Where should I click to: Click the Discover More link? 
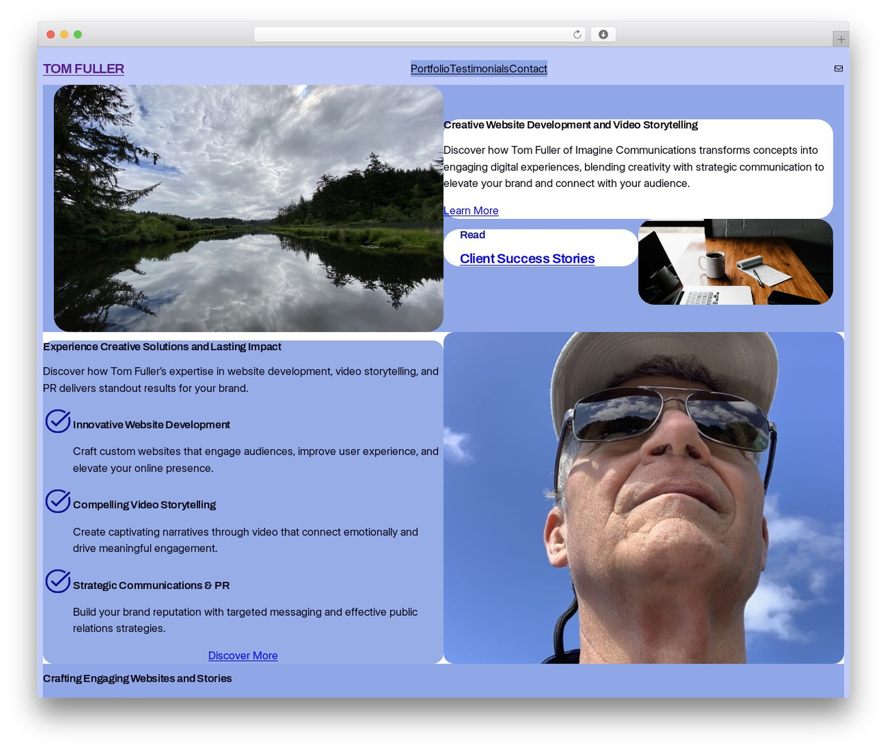pyautogui.click(x=243, y=655)
